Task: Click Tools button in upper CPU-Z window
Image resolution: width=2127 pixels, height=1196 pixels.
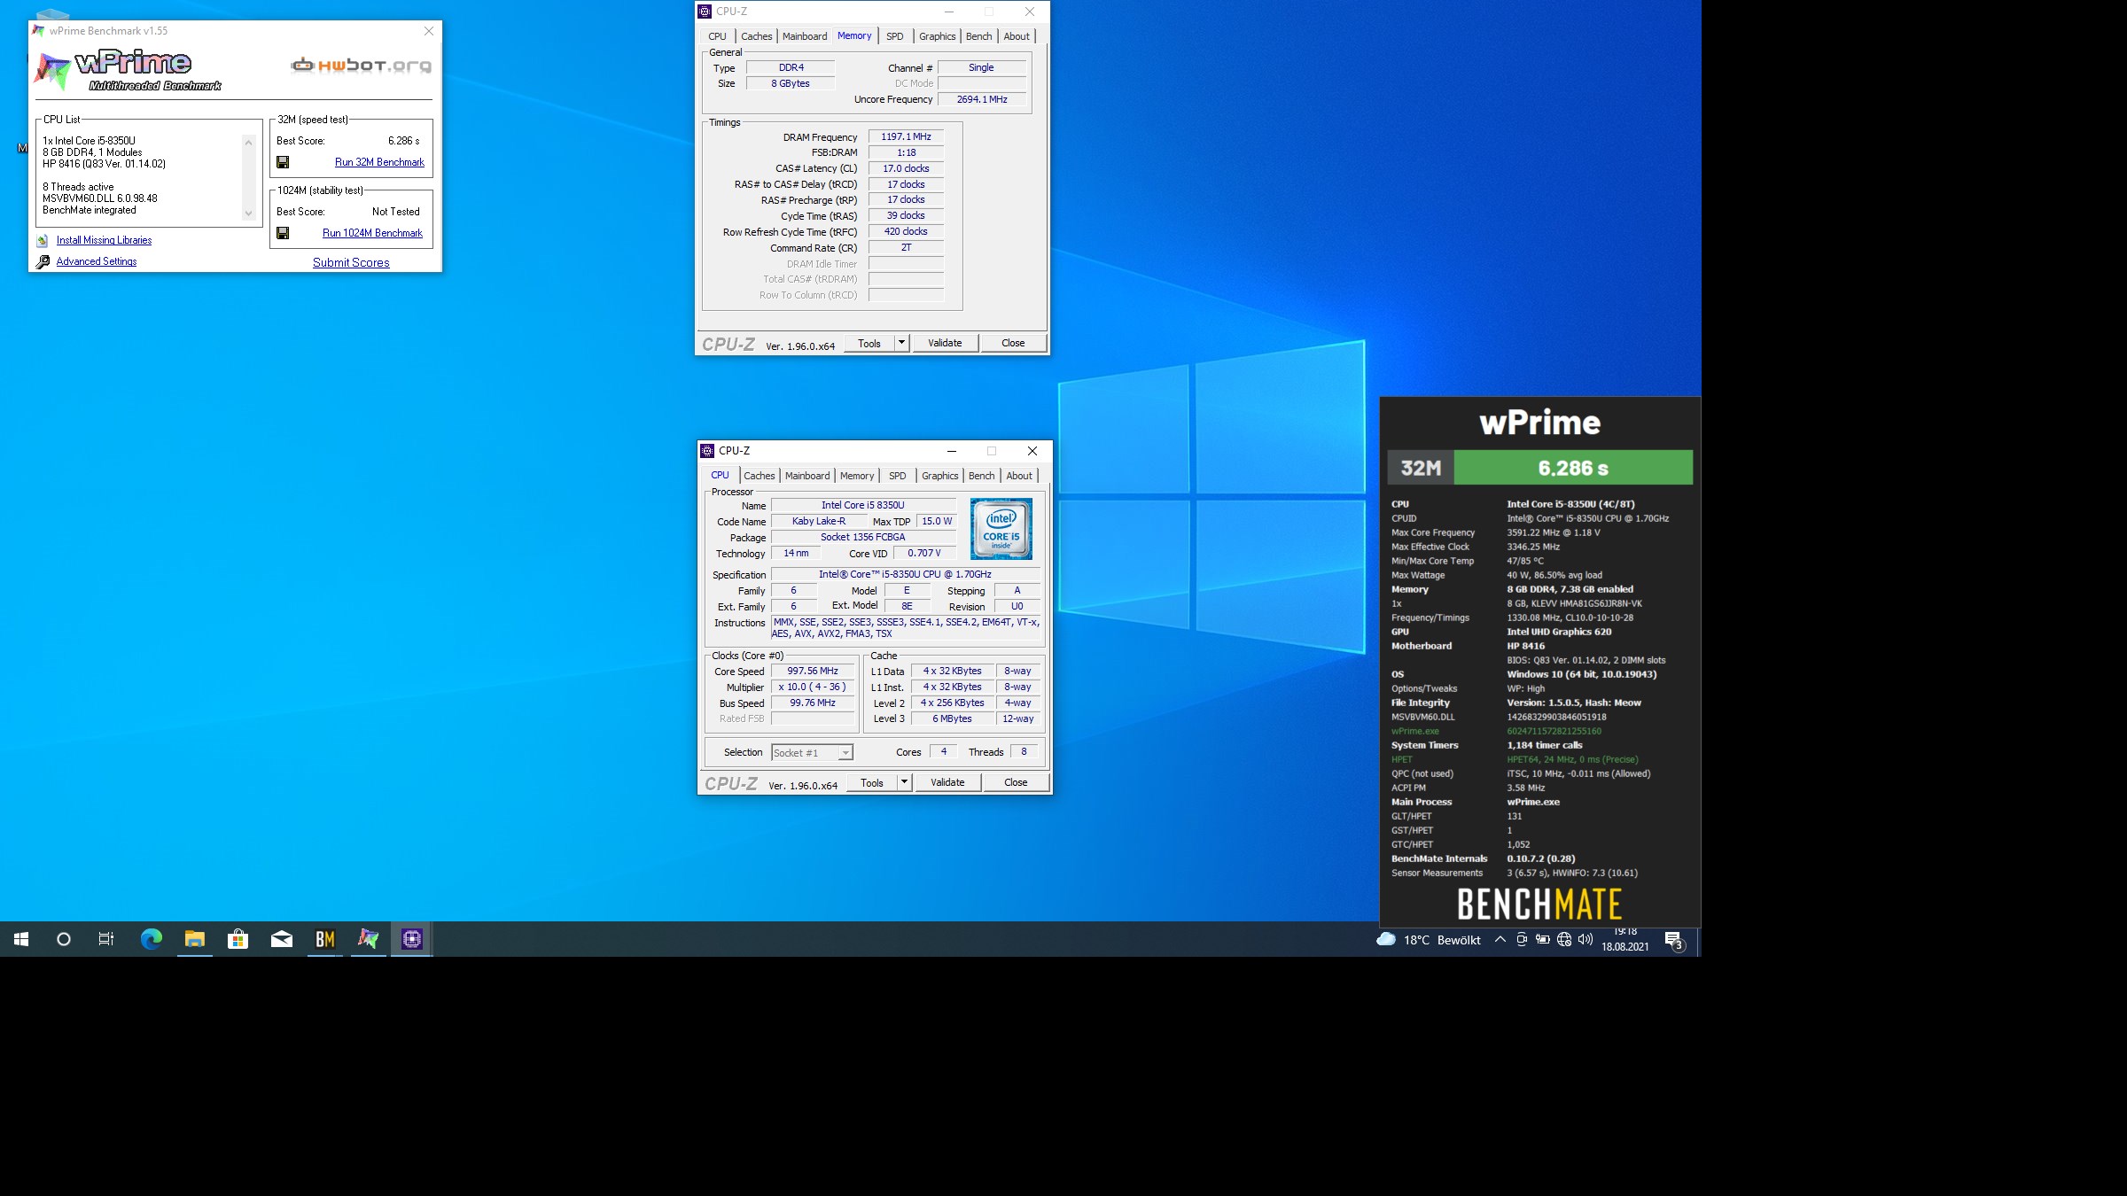Action: point(869,343)
